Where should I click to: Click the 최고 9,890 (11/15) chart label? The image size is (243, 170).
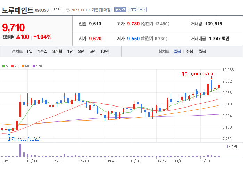point(197,74)
